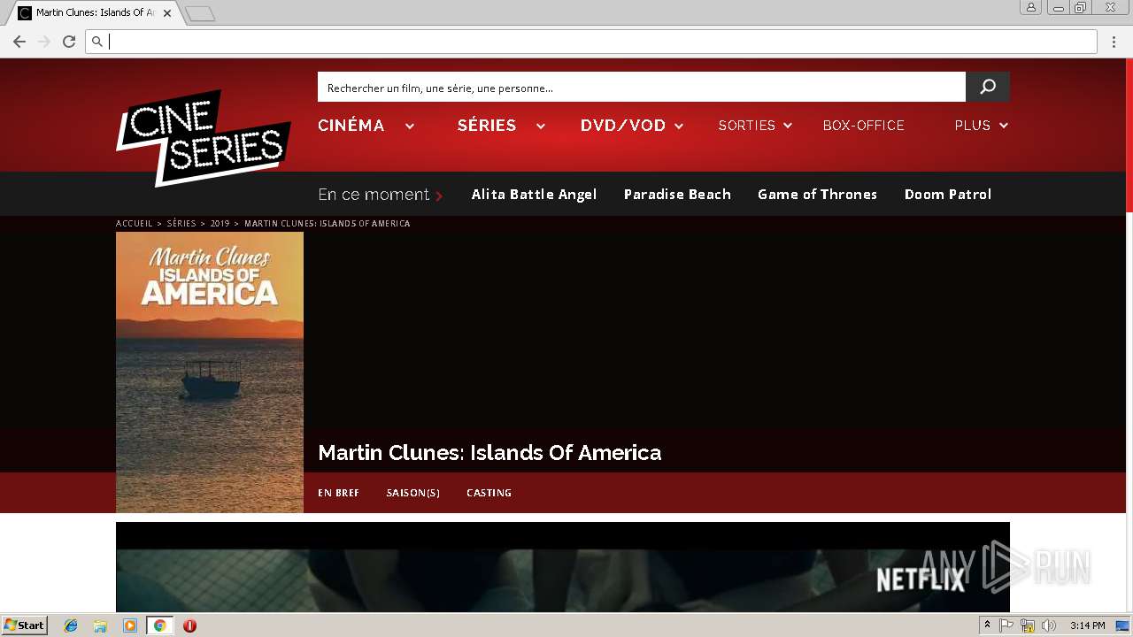
Task: Open Alita Battle Angel link
Action: point(534,195)
